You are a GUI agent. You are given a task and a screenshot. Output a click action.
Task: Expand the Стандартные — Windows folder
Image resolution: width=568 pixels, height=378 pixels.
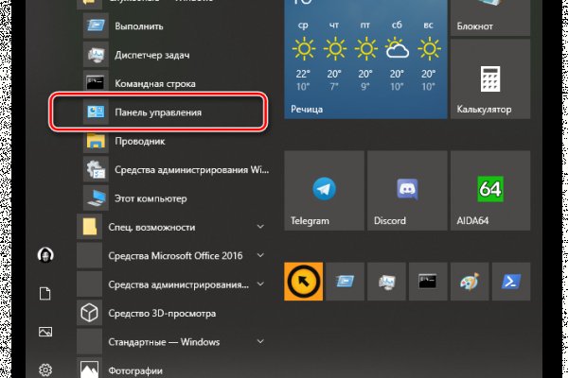click(170, 340)
